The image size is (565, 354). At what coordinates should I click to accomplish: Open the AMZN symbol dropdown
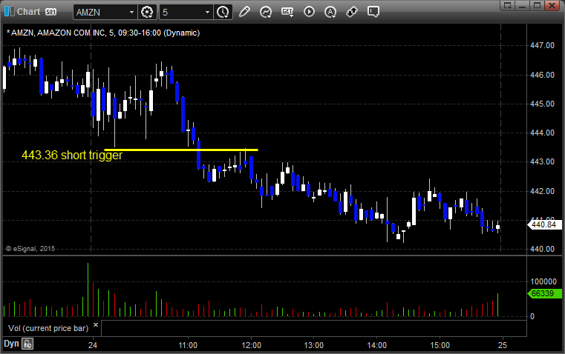[131, 12]
